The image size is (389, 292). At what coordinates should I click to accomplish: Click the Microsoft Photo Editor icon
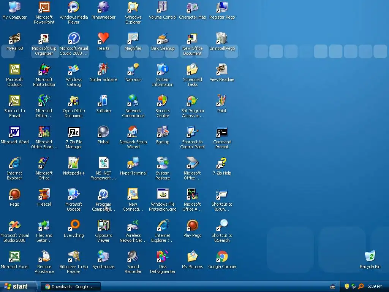click(x=44, y=69)
